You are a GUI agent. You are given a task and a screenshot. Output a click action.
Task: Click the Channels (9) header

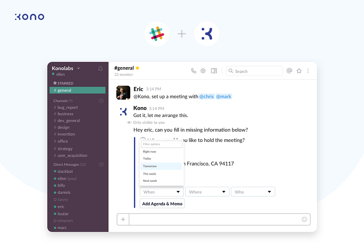tap(63, 101)
